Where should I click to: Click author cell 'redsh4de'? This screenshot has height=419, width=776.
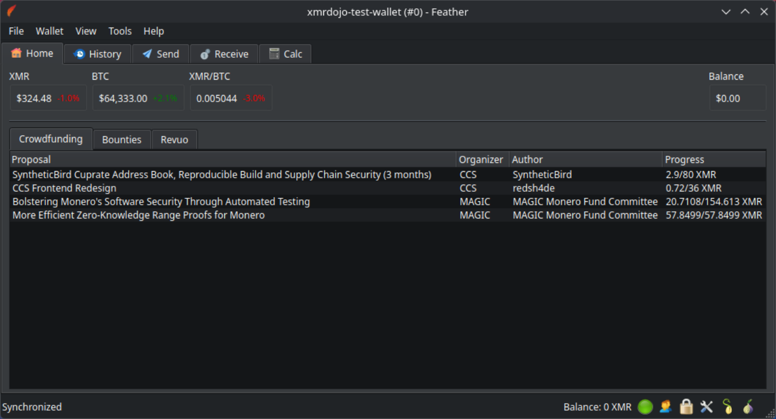[533, 188]
